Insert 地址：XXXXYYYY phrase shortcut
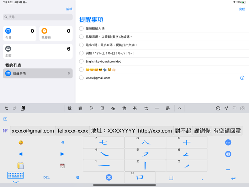This screenshot has width=249, height=187. [x=113, y=131]
